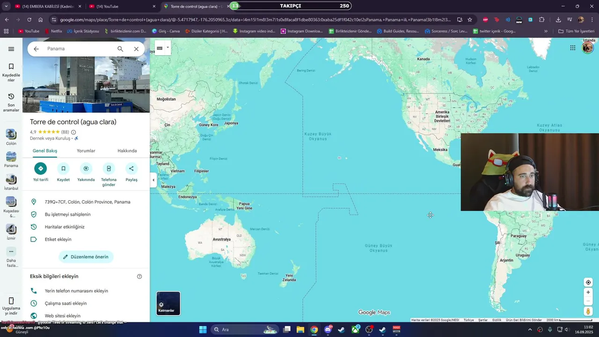Select Panama in recent places sidebar
This screenshot has height=337, width=599.
coord(11,160)
